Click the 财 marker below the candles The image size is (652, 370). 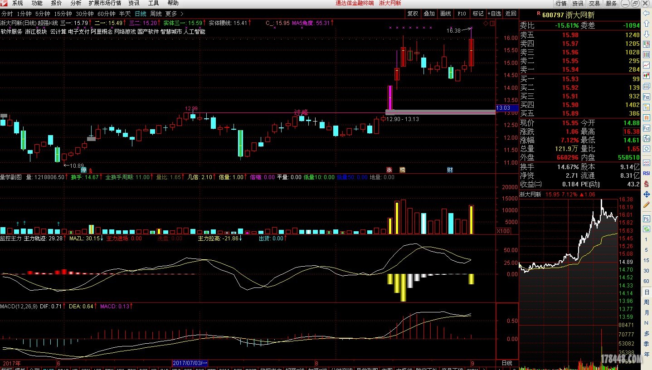(450, 170)
